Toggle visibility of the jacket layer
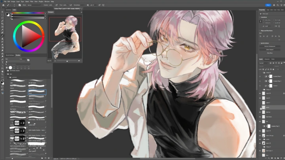 coord(260,107)
